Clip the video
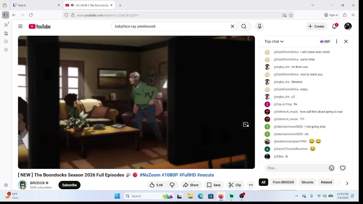The height and width of the screenshot is (204, 363). pos(235,185)
